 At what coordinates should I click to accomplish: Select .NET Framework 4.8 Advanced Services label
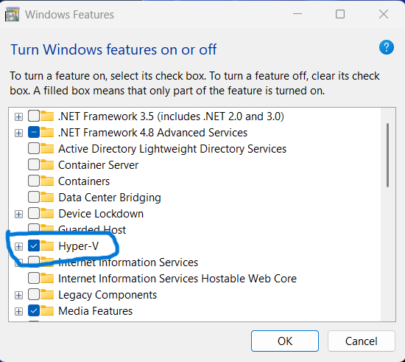pyautogui.click(x=152, y=133)
